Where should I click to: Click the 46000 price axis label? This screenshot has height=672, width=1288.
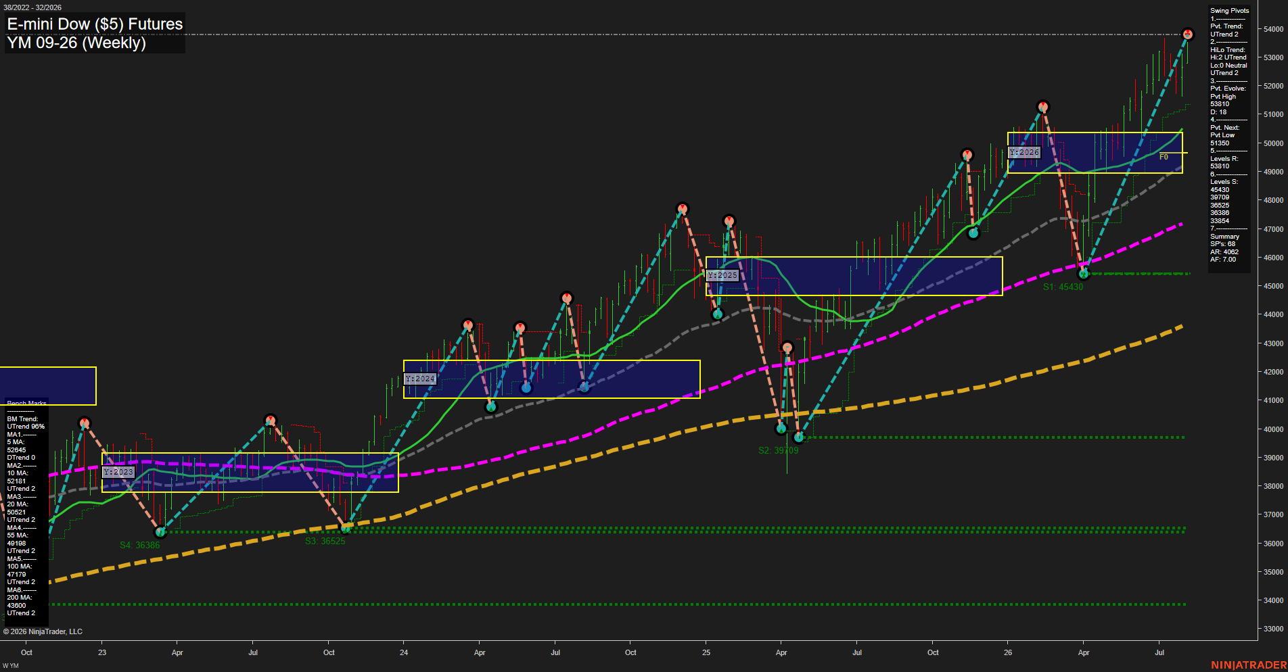click(1273, 258)
